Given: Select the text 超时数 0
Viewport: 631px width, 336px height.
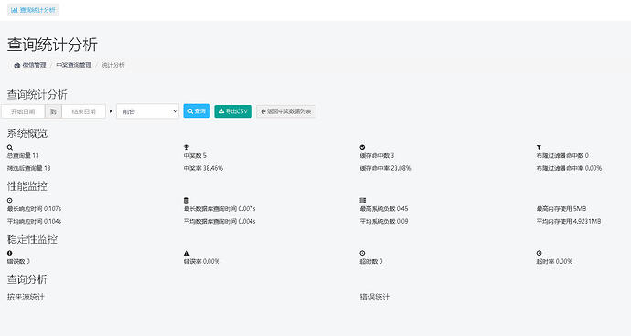Looking at the screenshot, I should pyautogui.click(x=371, y=261).
